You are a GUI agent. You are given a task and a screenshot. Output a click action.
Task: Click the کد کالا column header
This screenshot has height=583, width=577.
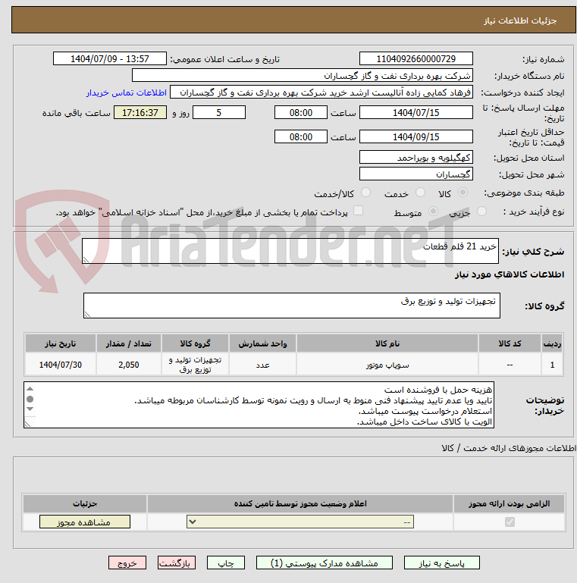pyautogui.click(x=510, y=343)
